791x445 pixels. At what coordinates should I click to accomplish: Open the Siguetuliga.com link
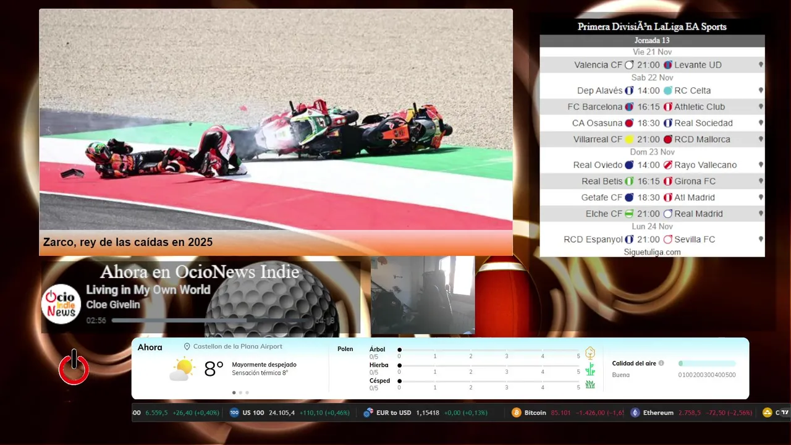pyautogui.click(x=652, y=252)
